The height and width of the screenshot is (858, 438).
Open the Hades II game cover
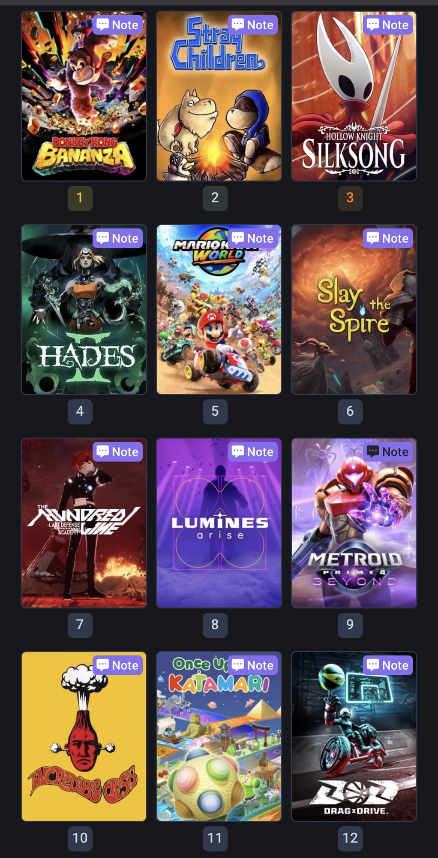[x=84, y=309]
